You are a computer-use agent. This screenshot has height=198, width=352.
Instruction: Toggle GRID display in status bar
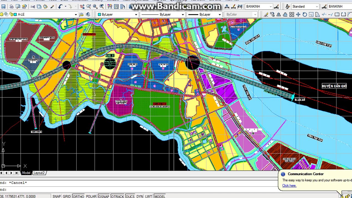click(67, 196)
